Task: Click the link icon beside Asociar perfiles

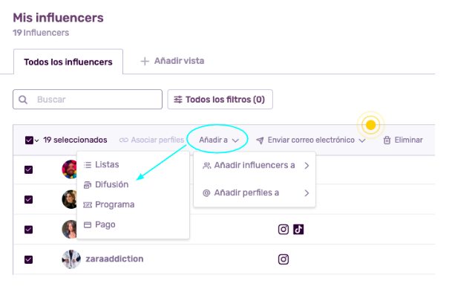Action: coord(124,140)
